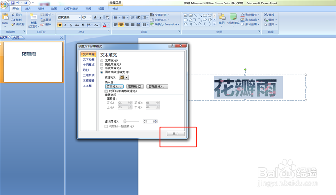The height and width of the screenshot is (195, 336).
Task: Click the File (文件) insert button
Action: coord(114,86)
